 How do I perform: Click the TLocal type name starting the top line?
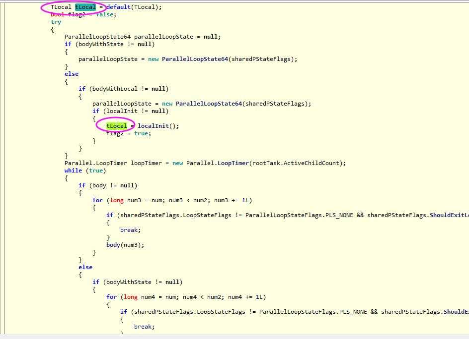[x=61, y=7]
